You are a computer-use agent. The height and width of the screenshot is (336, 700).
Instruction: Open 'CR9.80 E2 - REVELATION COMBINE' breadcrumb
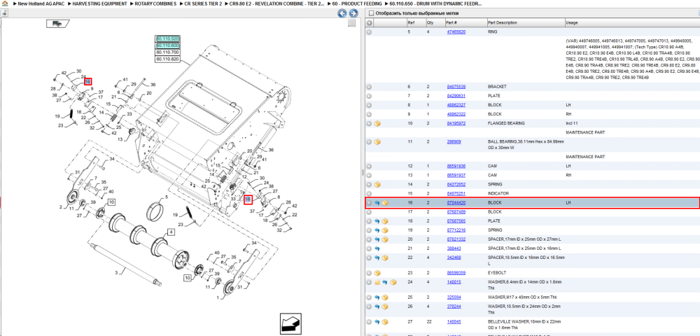tap(276, 3)
